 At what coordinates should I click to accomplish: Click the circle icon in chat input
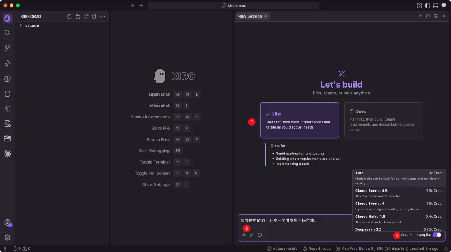[x=260, y=235]
